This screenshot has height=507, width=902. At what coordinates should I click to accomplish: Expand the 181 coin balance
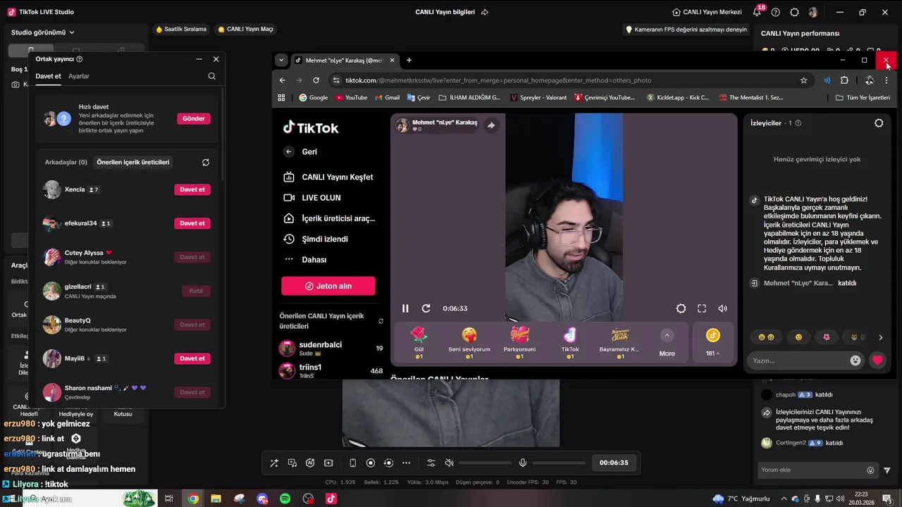(x=713, y=342)
